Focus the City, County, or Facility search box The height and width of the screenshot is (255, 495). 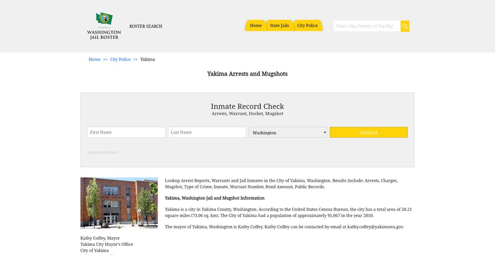366,26
